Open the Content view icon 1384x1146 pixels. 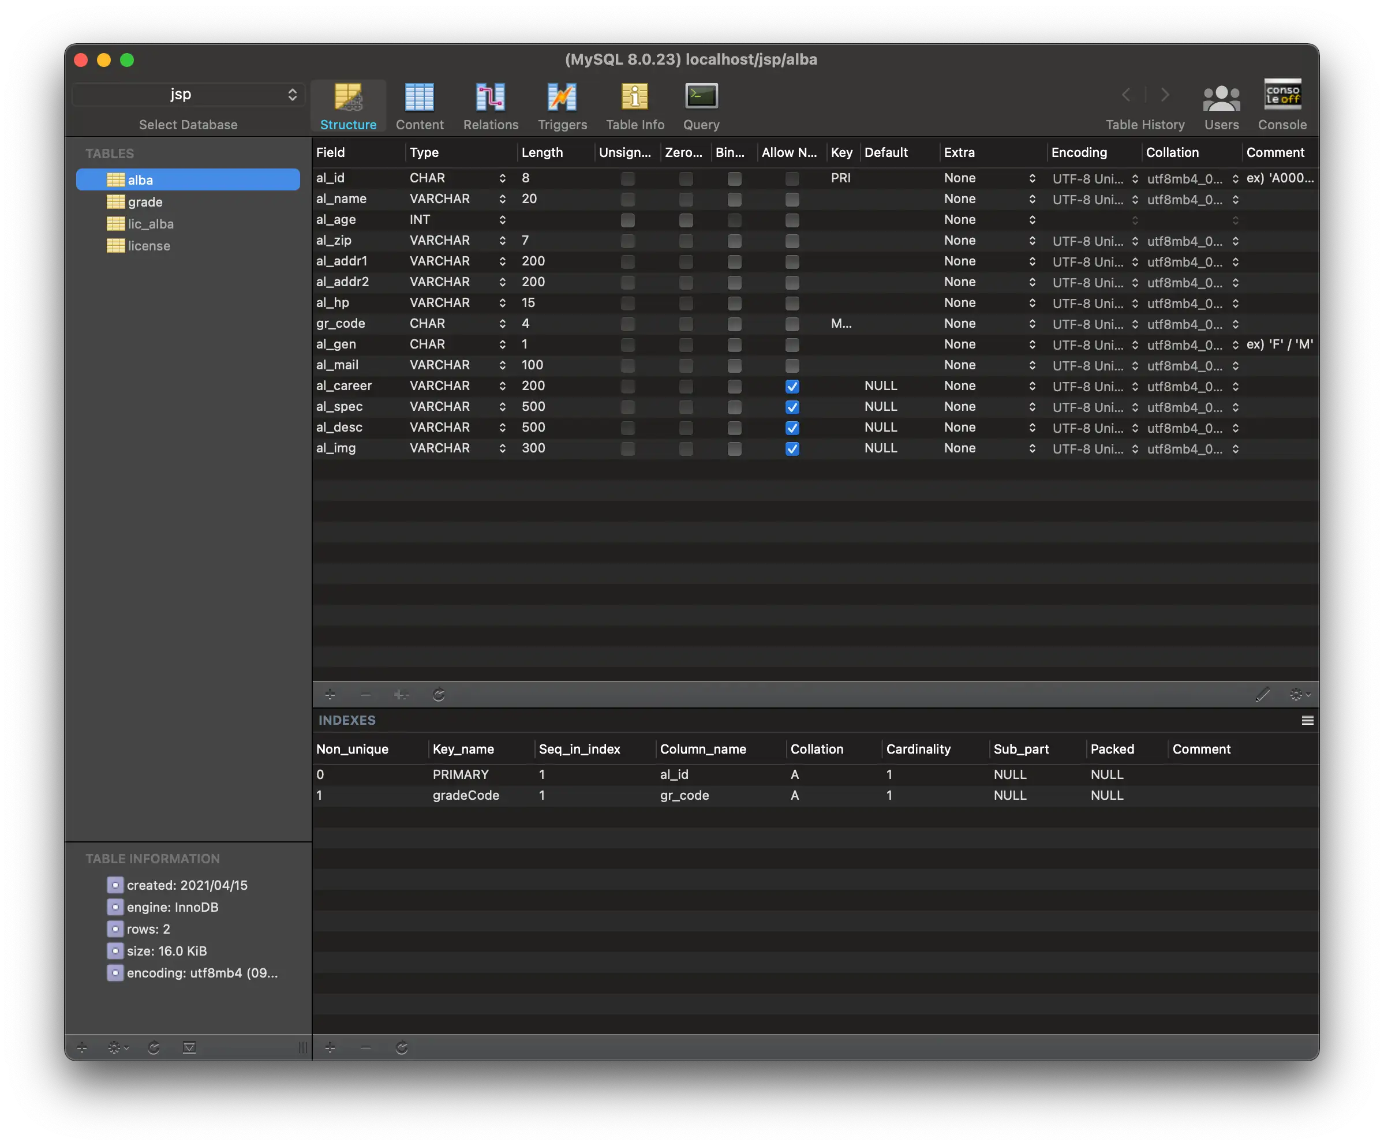[x=419, y=98]
